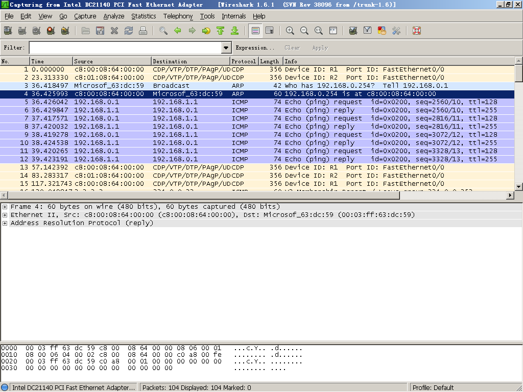Click packet list vertical scrollbar down arrow
Viewport: 523px width, 392px height.
[518, 187]
